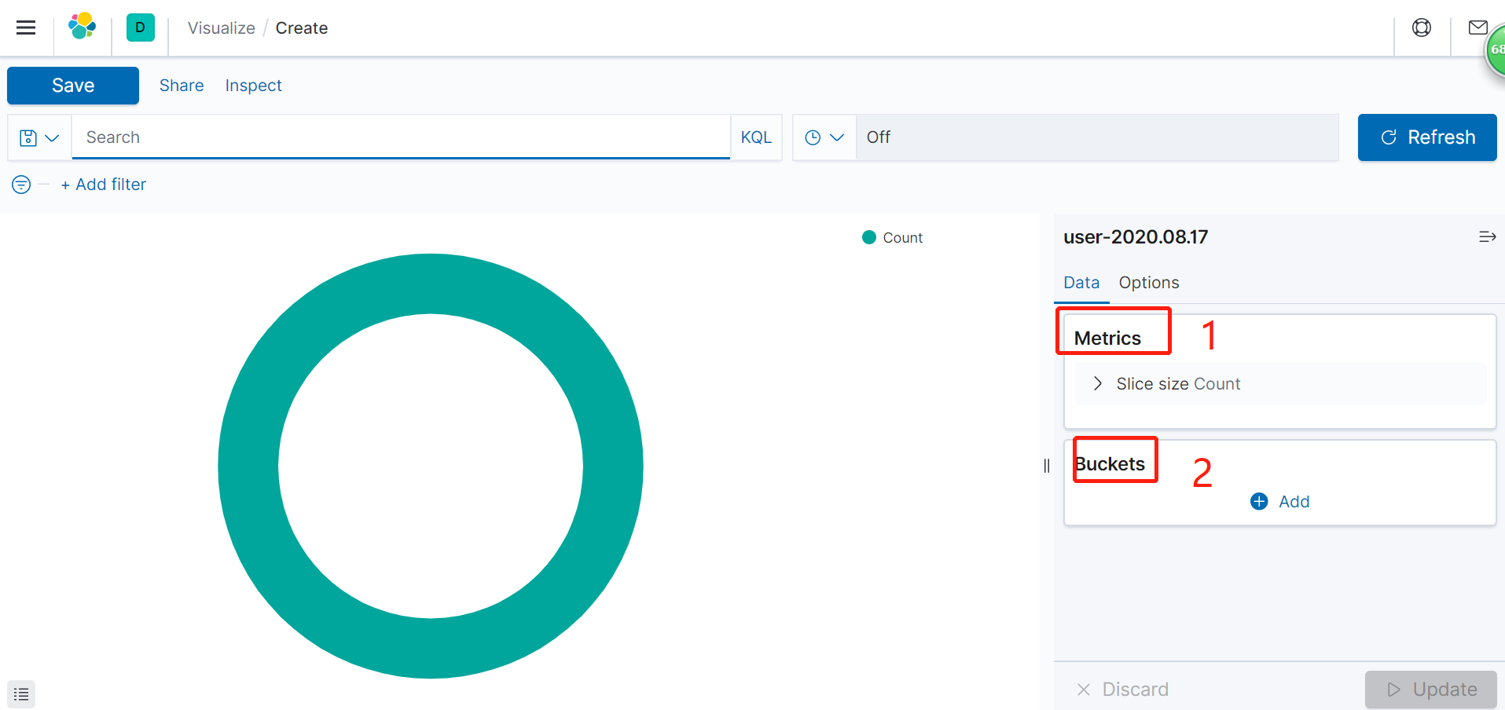Switch query language via KQL button

click(756, 137)
